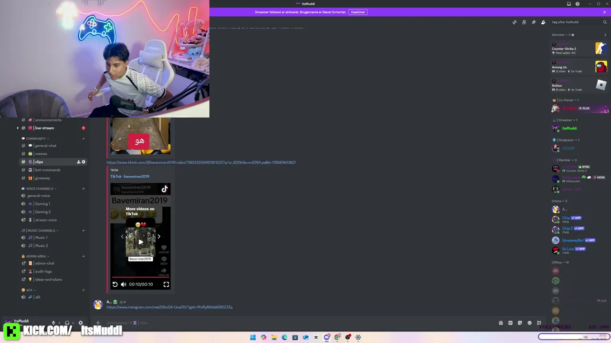Open the tiktok.com bavemiran2019 video link
611x343 pixels.
tap(201, 162)
